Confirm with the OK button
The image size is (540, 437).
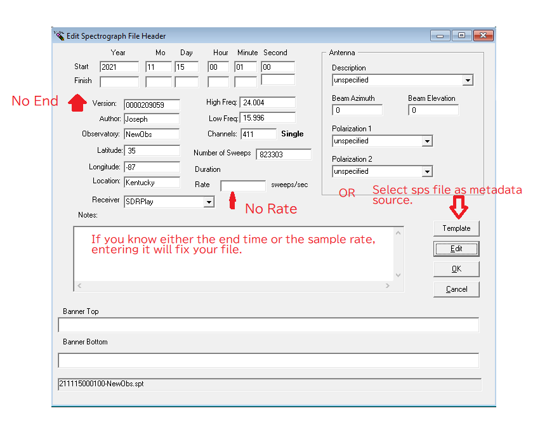click(x=456, y=269)
